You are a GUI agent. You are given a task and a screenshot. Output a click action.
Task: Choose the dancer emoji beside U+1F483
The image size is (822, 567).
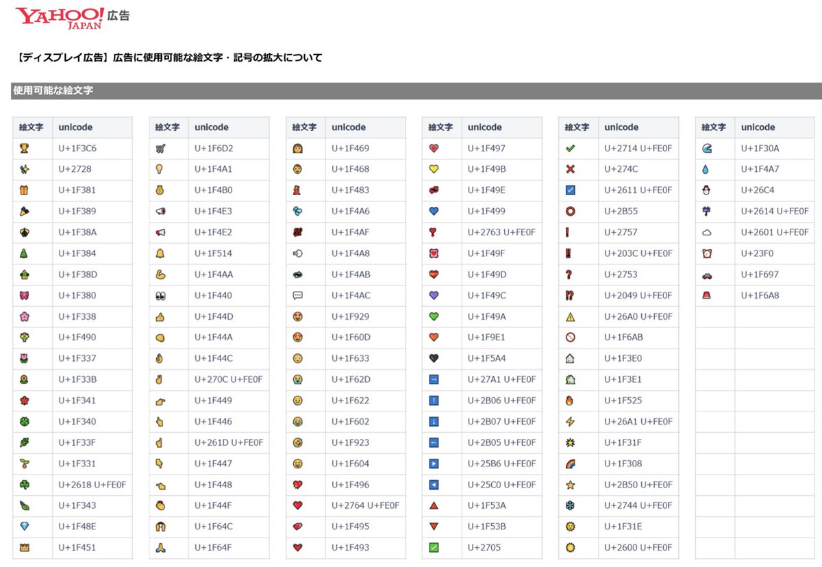click(297, 190)
